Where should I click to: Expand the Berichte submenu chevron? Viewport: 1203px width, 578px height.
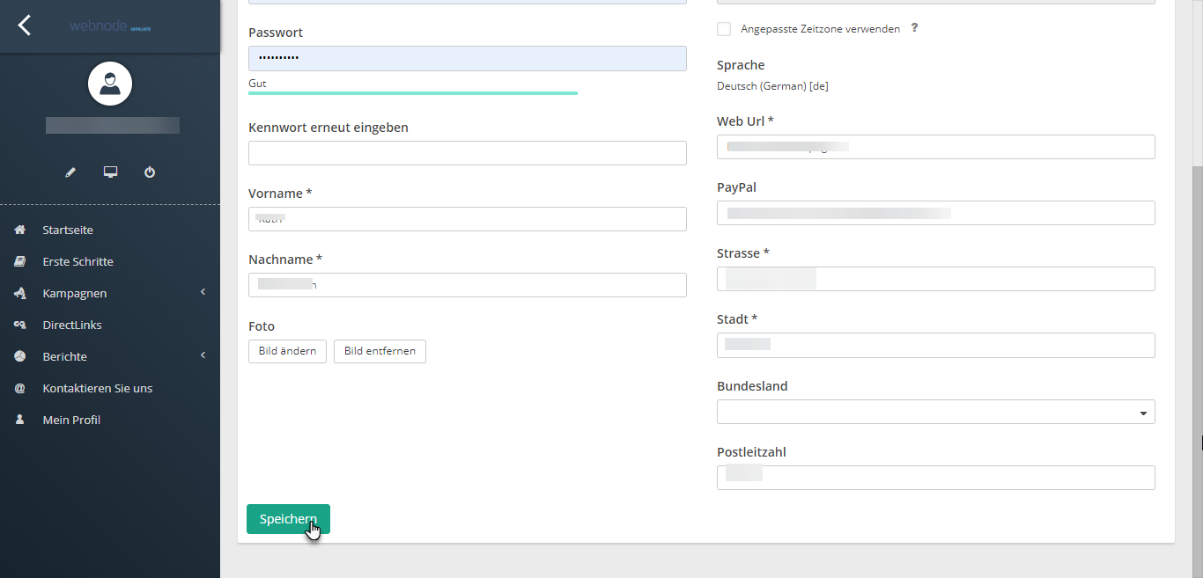[203, 355]
